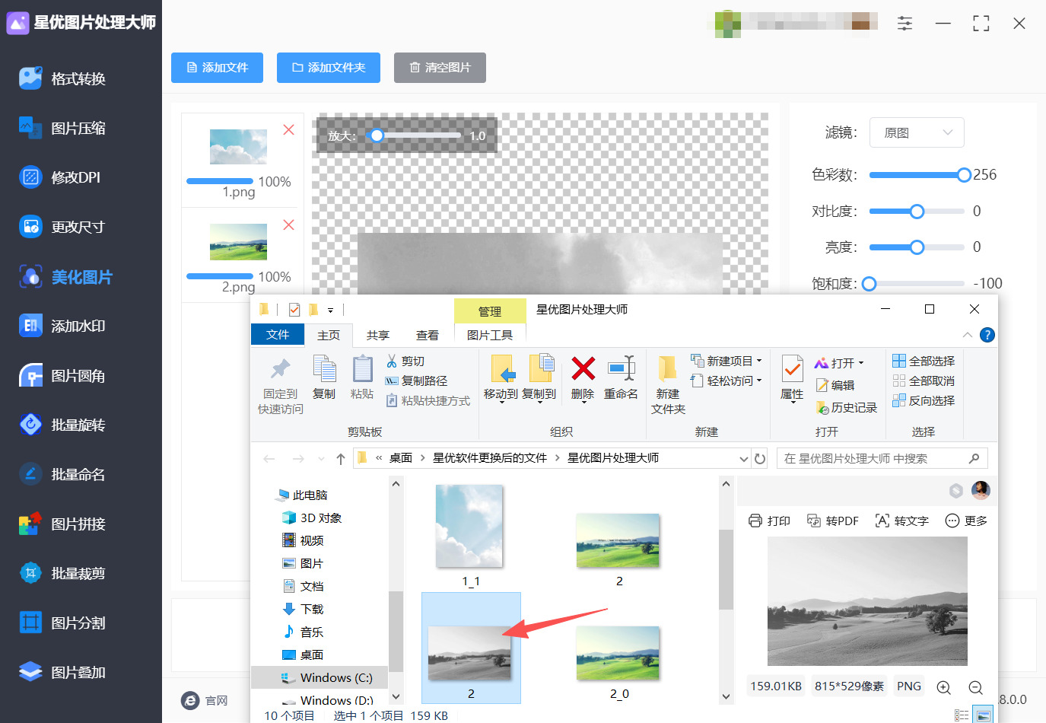Screen dimensions: 1046x723
Task: Switch to the 共享 ribbon tab
Action: pyautogui.click(x=377, y=335)
